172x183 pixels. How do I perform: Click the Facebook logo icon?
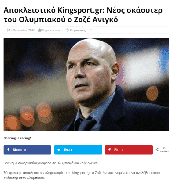(8, 150)
